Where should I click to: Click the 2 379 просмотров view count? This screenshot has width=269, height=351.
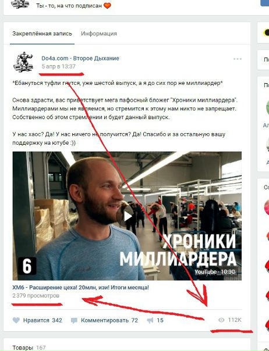tap(36, 296)
